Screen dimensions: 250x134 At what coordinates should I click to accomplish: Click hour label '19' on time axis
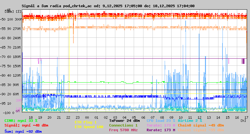pos(40,117)
